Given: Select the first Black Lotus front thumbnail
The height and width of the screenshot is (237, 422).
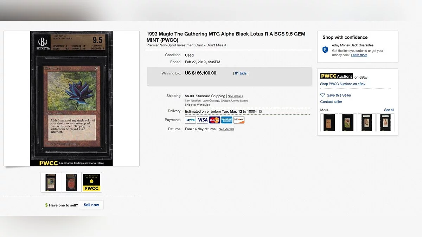Looking at the screenshot, I should [51, 182].
